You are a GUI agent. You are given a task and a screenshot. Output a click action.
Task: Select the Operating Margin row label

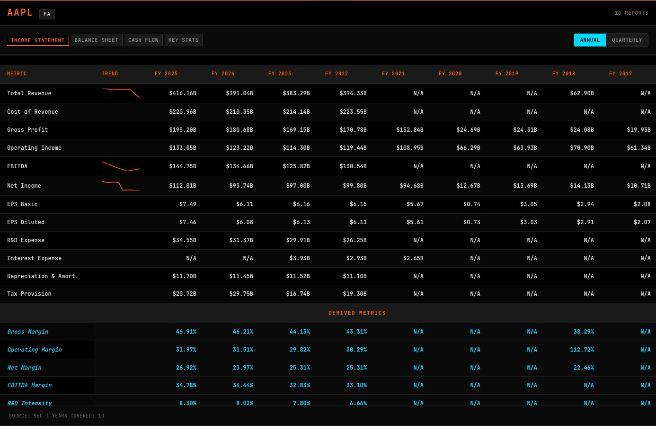pyautogui.click(x=35, y=350)
